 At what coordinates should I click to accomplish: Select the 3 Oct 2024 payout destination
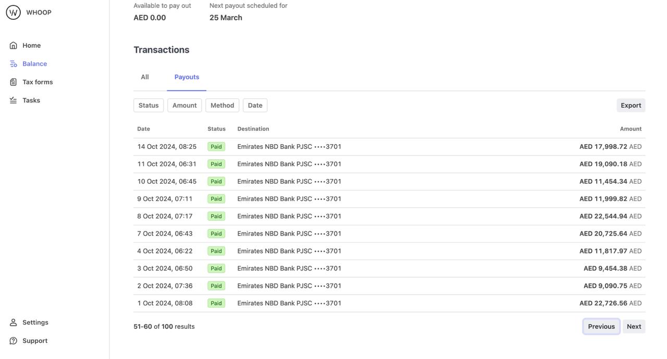tap(289, 268)
